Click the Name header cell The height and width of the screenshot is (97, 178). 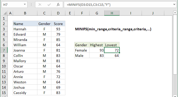coord(25,24)
